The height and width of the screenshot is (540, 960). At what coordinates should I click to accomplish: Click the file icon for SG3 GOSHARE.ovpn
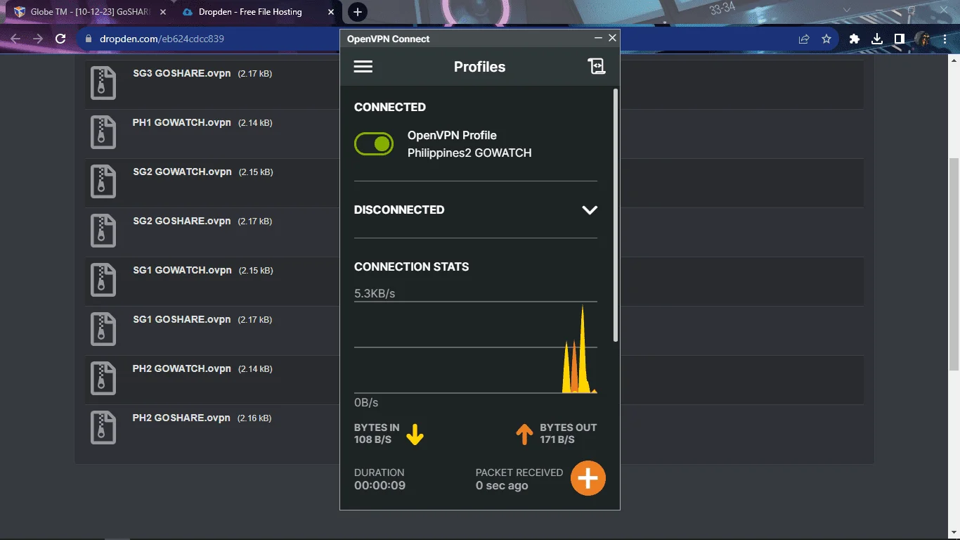coord(103,84)
